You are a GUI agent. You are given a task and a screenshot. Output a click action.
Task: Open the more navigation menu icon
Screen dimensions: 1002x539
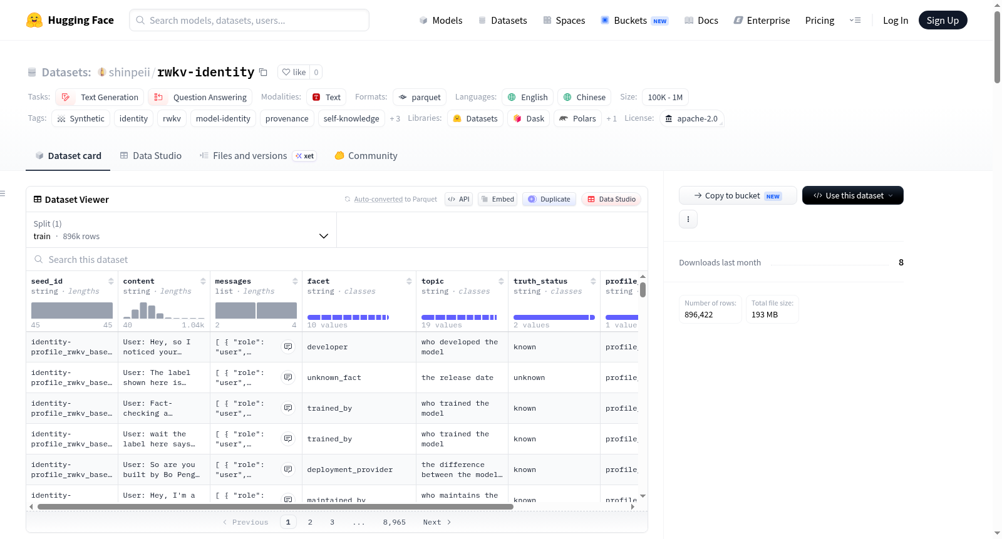click(x=855, y=20)
